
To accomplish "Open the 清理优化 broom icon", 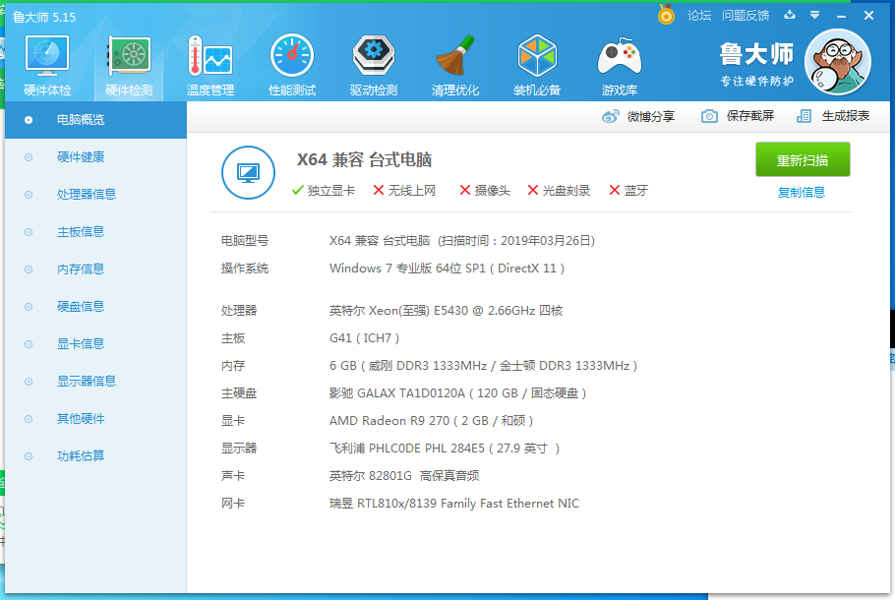I will (x=455, y=55).
